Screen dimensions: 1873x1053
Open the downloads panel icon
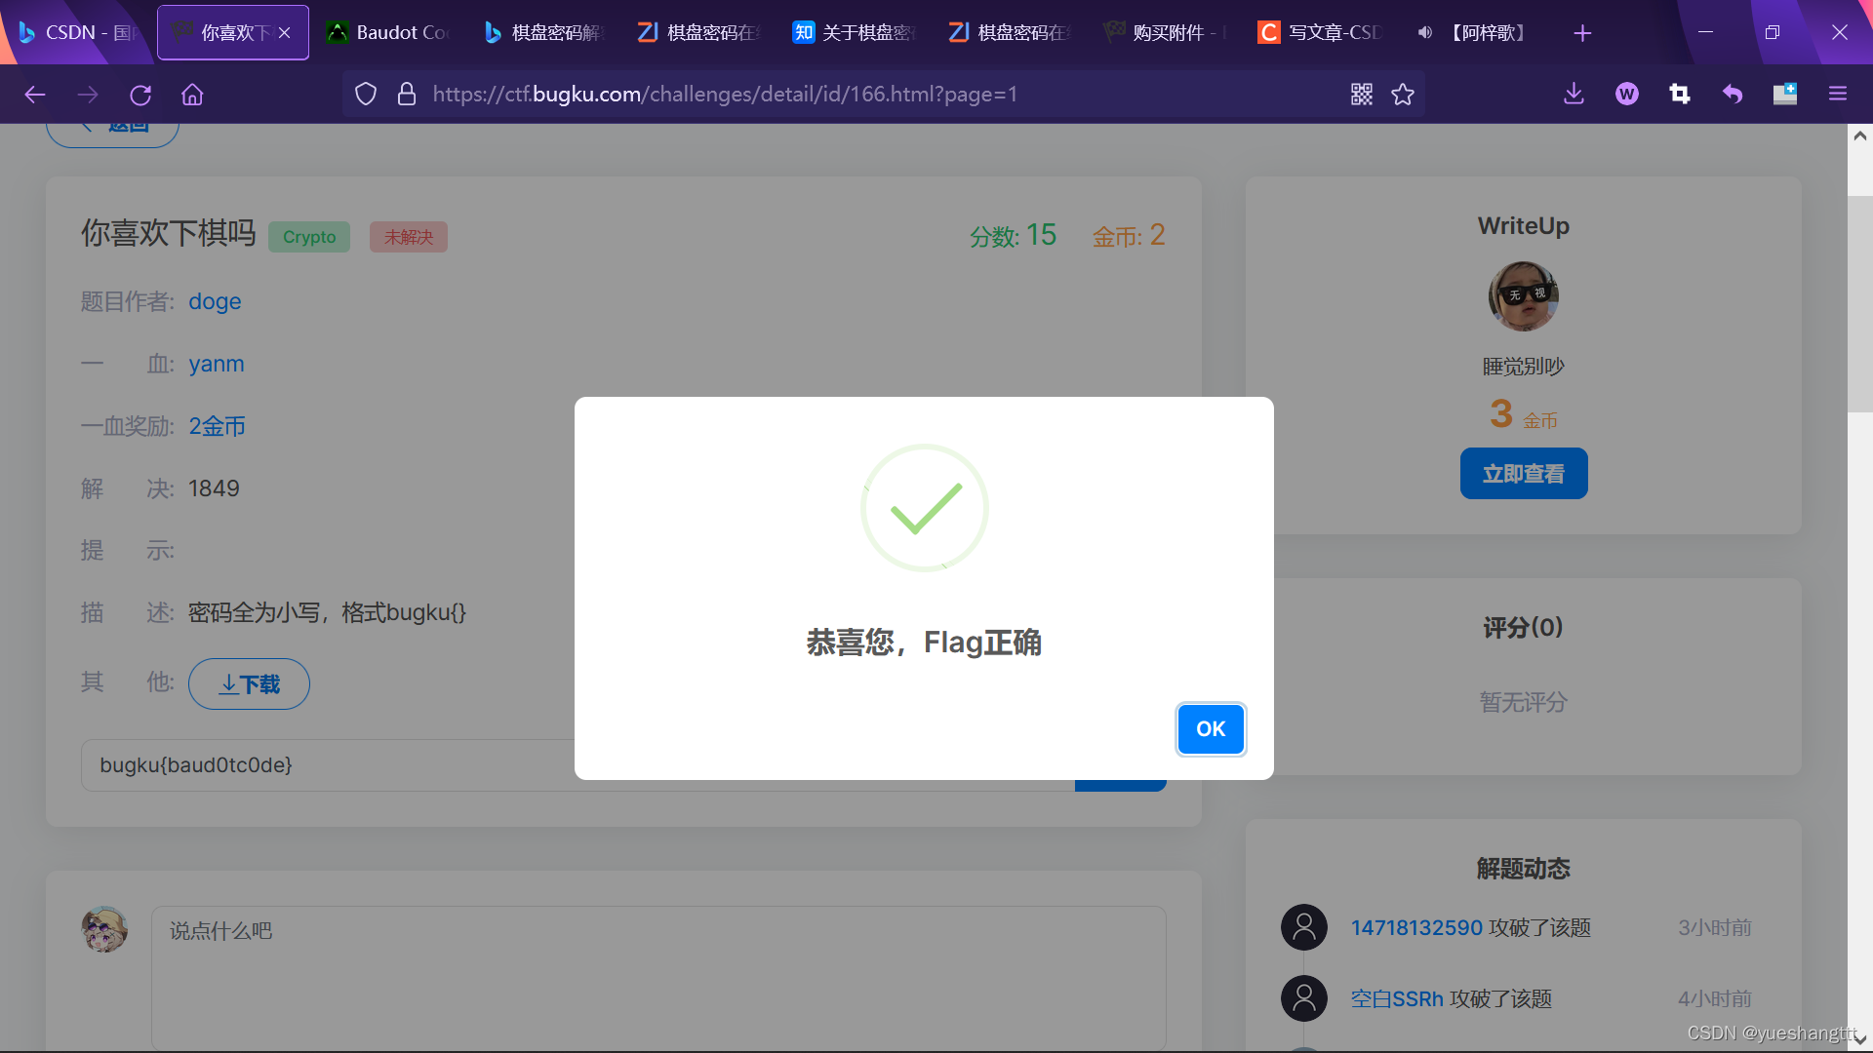coord(1574,95)
